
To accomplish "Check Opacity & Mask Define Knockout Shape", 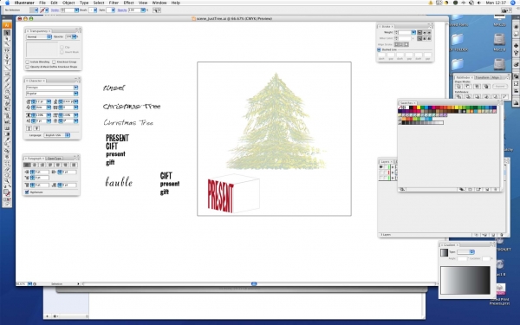I will pos(28,67).
